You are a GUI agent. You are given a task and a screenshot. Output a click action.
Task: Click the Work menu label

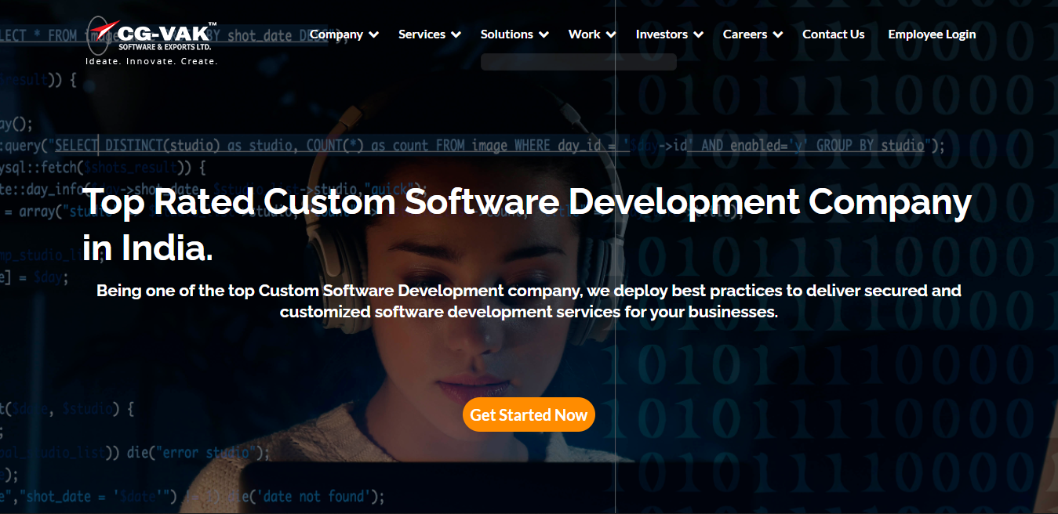click(x=584, y=34)
